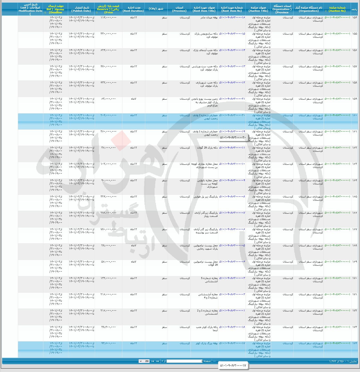Open rent item number link in row 174

click(x=232, y=343)
